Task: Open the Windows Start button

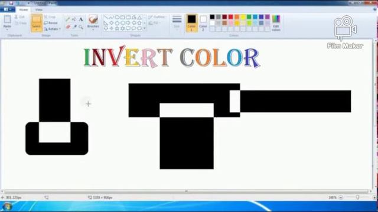Action: (7, 207)
